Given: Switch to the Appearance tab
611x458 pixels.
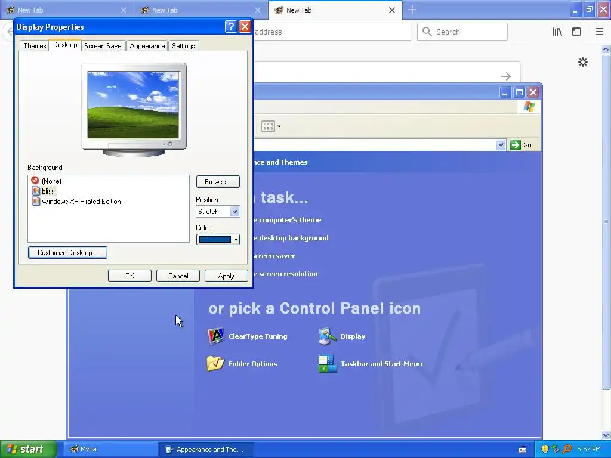Looking at the screenshot, I should click(x=147, y=45).
